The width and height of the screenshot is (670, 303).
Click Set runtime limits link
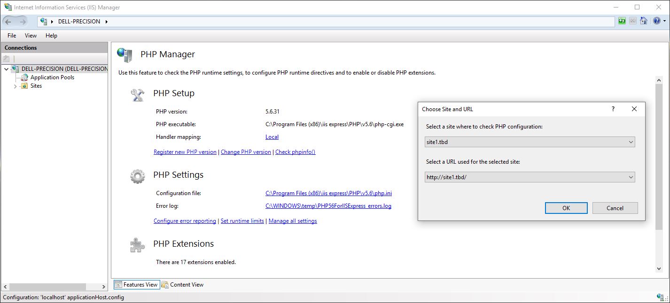click(242, 221)
